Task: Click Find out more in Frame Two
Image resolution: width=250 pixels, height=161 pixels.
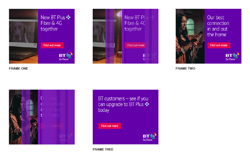Action: pos(219,45)
